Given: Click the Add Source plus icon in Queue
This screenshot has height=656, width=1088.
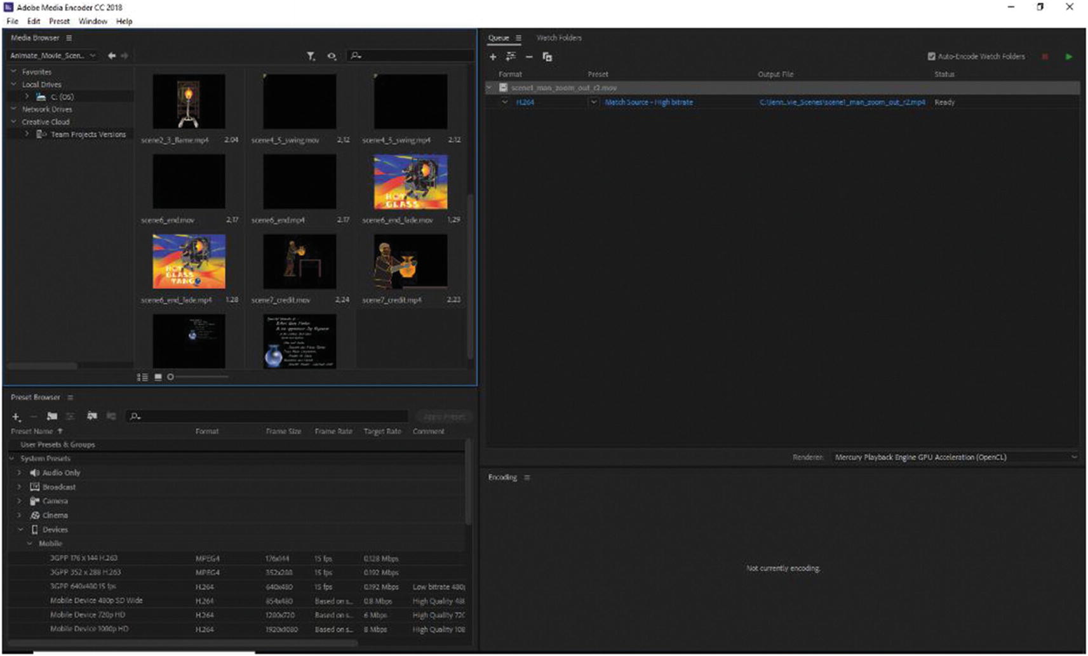Looking at the screenshot, I should tap(493, 57).
